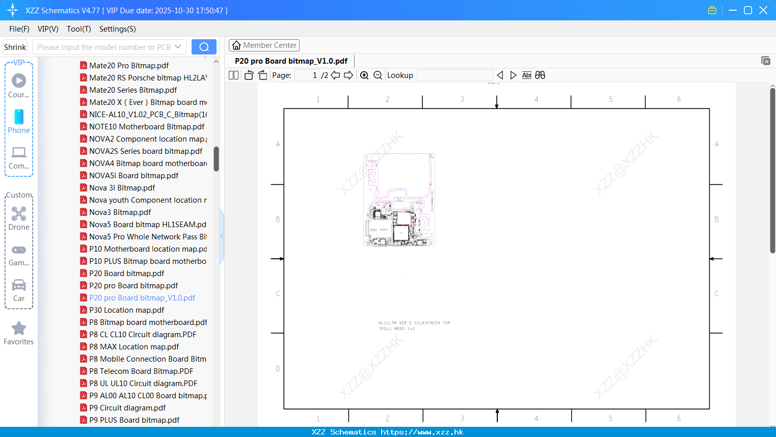Image resolution: width=776 pixels, height=437 pixels.
Task: Select the Phone category
Action: tap(19, 121)
